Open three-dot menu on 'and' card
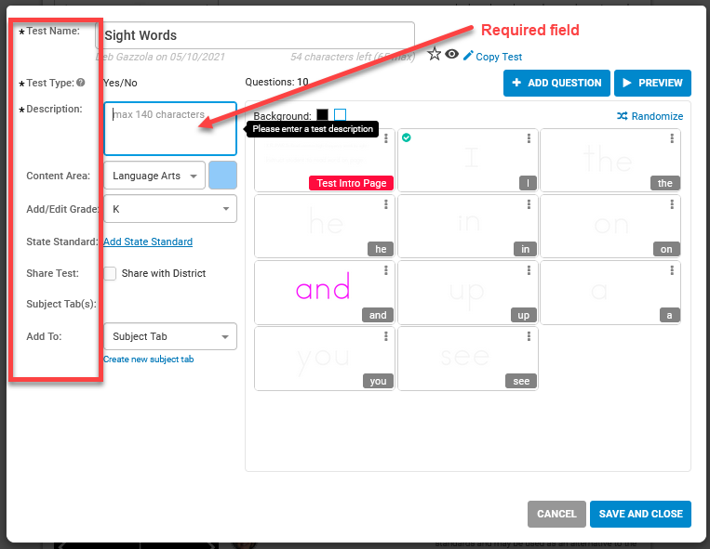This screenshot has width=710, height=549. coord(385,270)
